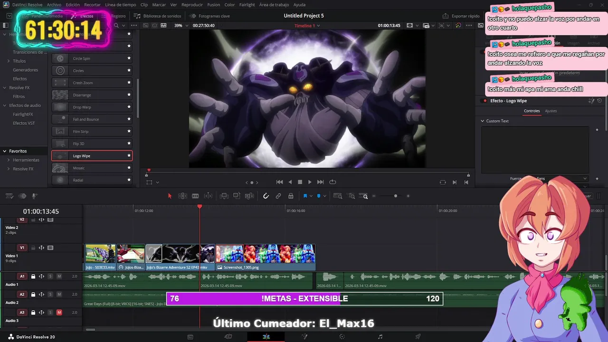Mute the Audio 2 track
The width and height of the screenshot is (608, 342).
(59, 294)
